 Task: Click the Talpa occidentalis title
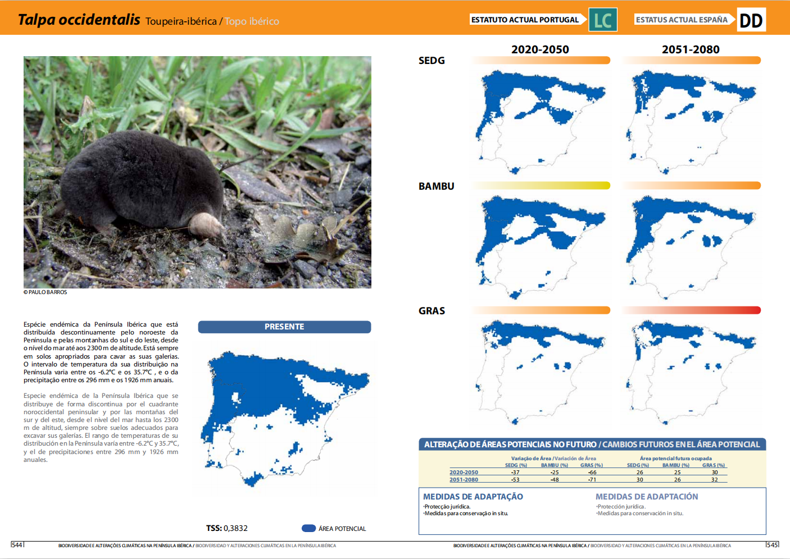tap(79, 20)
